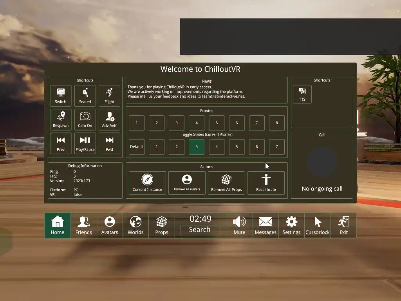
Task: Trigger emote 5
Action: pos(217,123)
